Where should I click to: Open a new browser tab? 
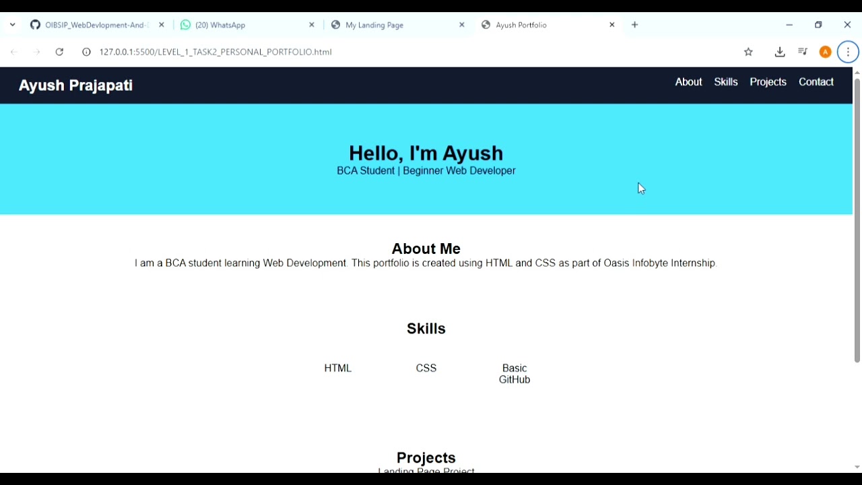(635, 25)
